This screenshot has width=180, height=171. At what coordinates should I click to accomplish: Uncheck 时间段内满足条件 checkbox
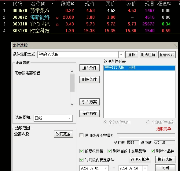coord(81,160)
